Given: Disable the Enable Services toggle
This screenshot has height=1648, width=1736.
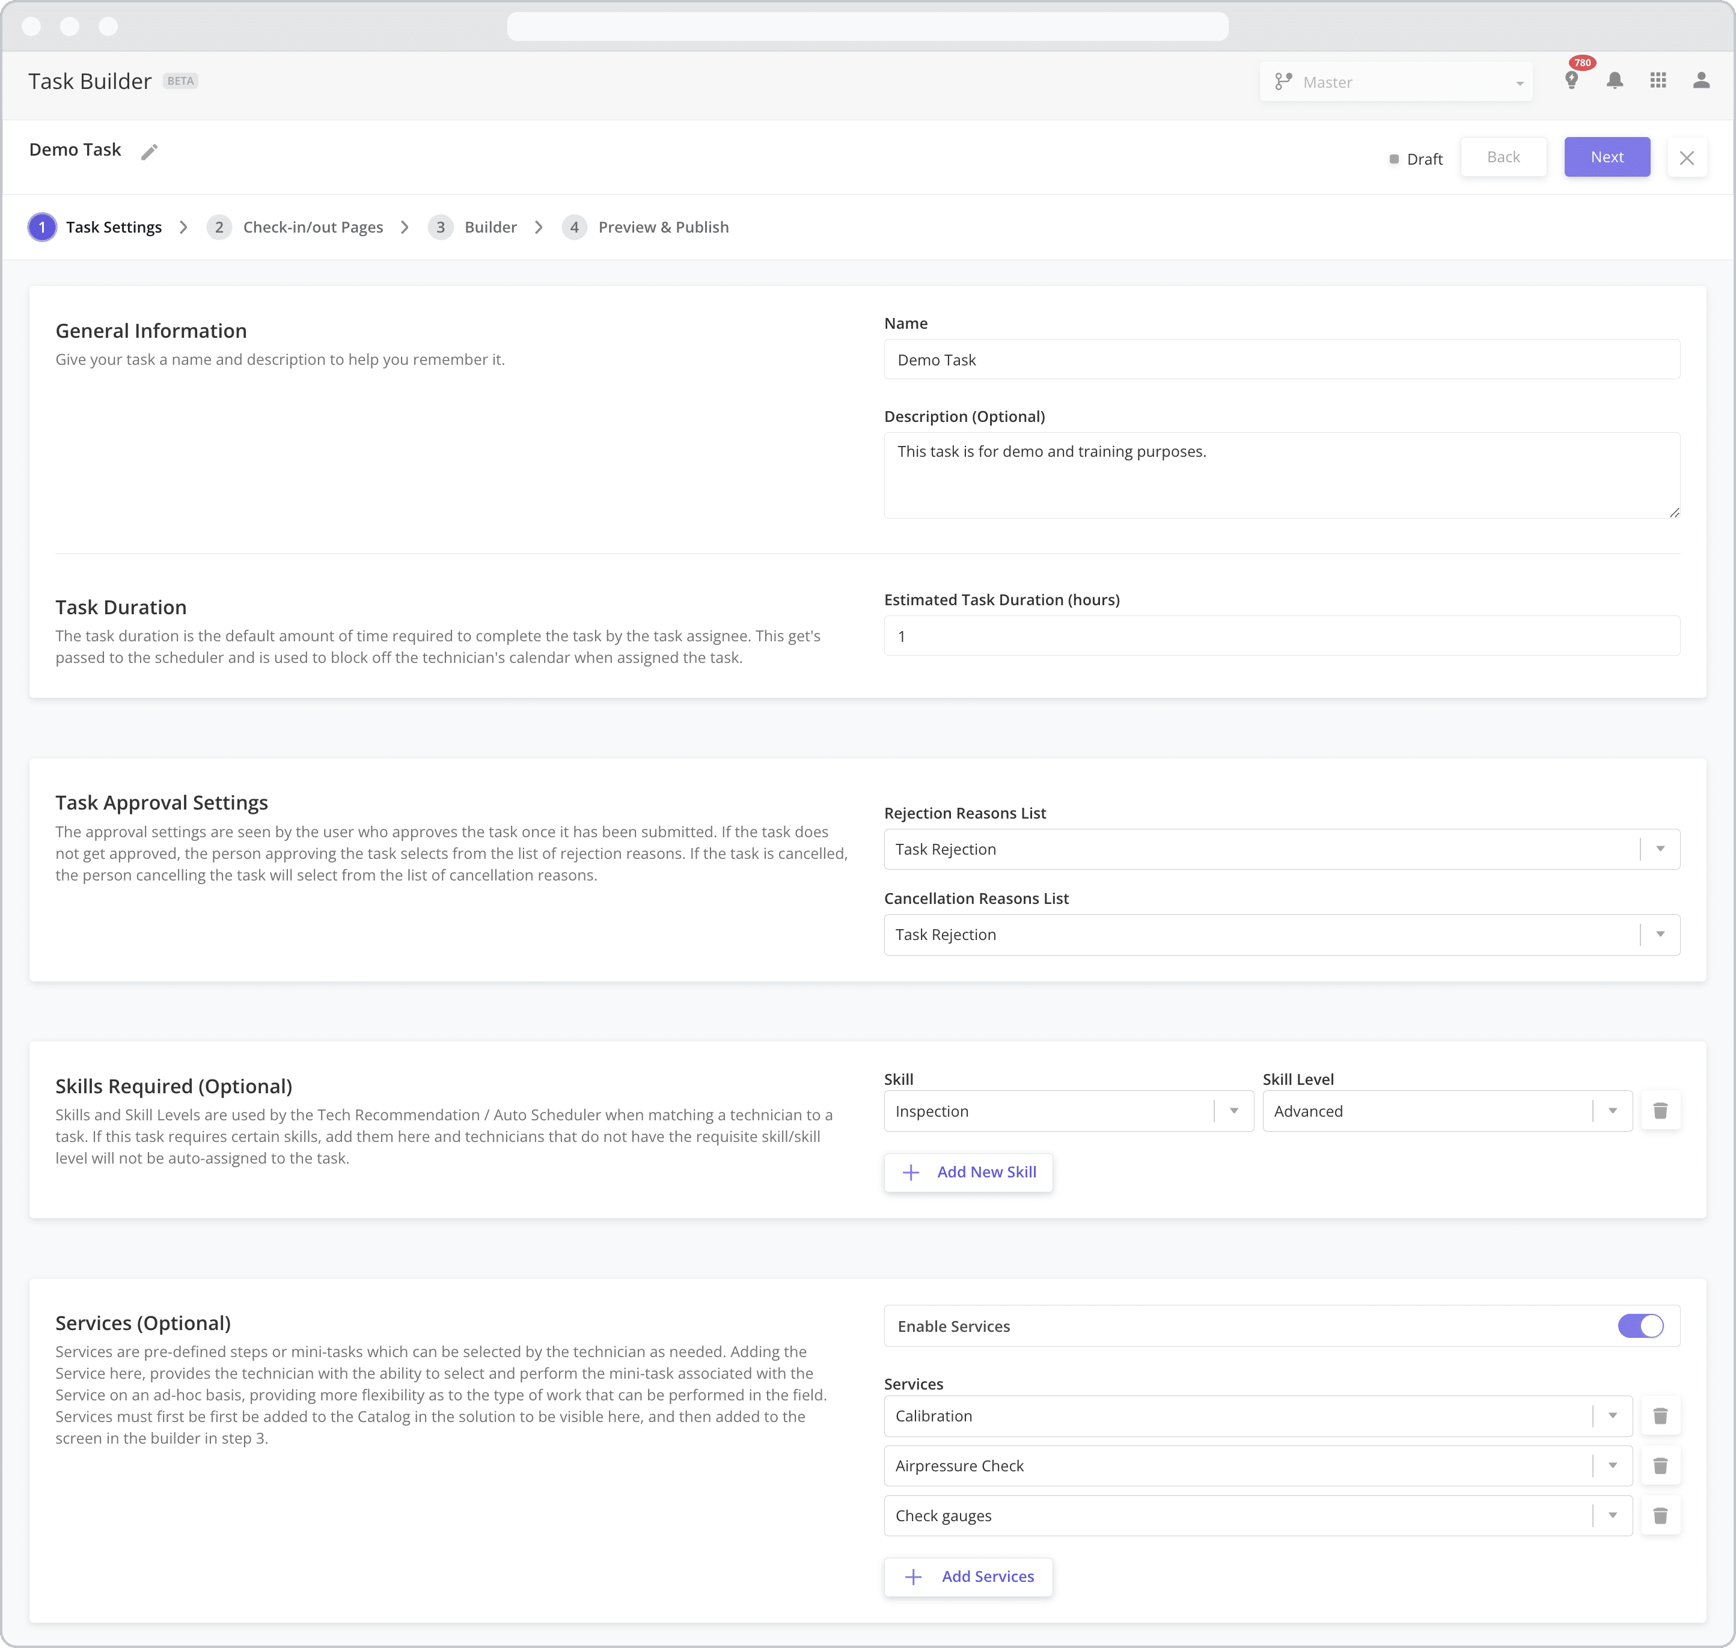Looking at the screenshot, I should [x=1641, y=1326].
